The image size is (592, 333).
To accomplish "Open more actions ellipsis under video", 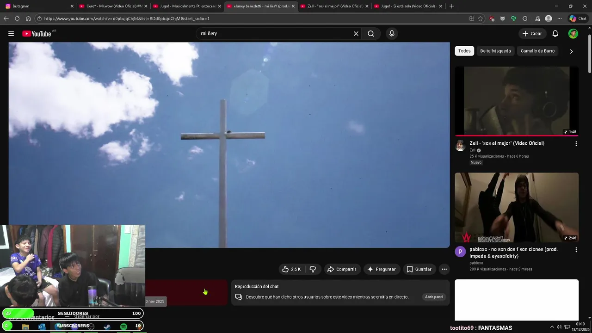I will (x=444, y=269).
